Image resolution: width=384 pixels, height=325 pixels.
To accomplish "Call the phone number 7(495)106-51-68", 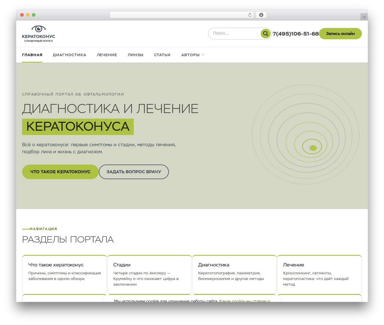I will coord(295,34).
